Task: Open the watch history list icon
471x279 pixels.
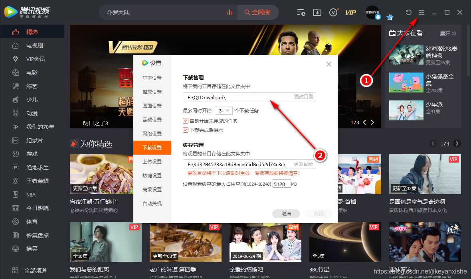Action: (301, 12)
